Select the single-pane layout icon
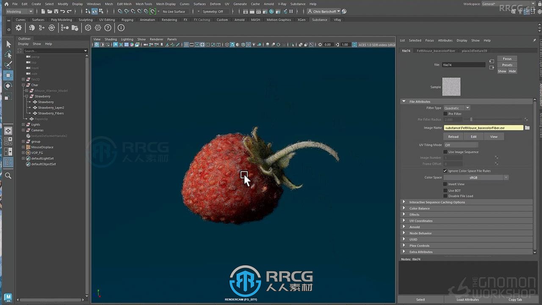Image resolution: width=542 pixels, height=305 pixels. pos(8,131)
